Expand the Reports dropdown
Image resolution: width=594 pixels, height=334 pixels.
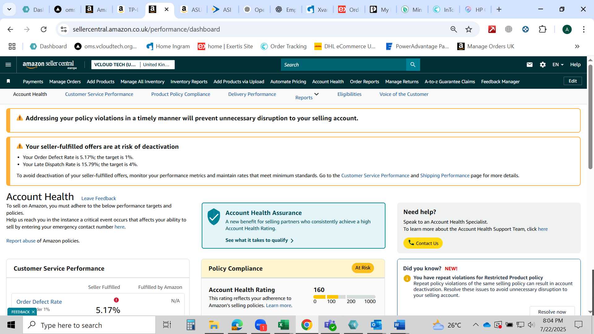[x=307, y=96]
